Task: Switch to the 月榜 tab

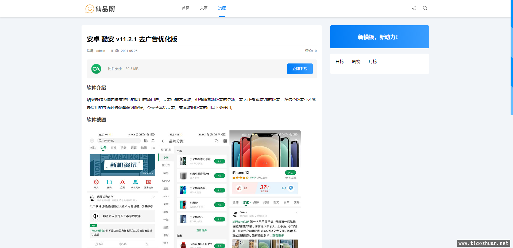Action: coord(373,62)
